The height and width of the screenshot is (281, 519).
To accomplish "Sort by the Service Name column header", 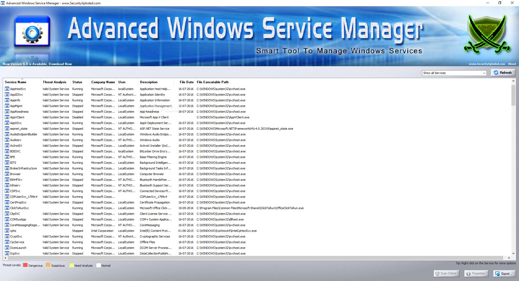I will (22, 82).
